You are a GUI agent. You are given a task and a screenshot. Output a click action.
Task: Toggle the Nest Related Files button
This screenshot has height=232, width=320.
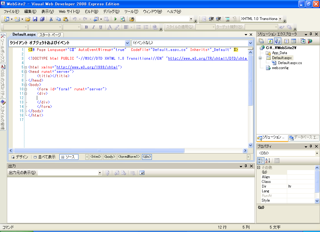point(278,41)
